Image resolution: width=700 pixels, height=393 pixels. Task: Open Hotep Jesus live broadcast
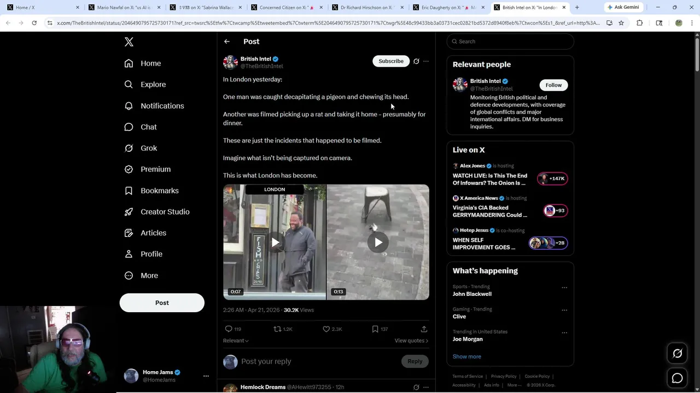[510, 240]
